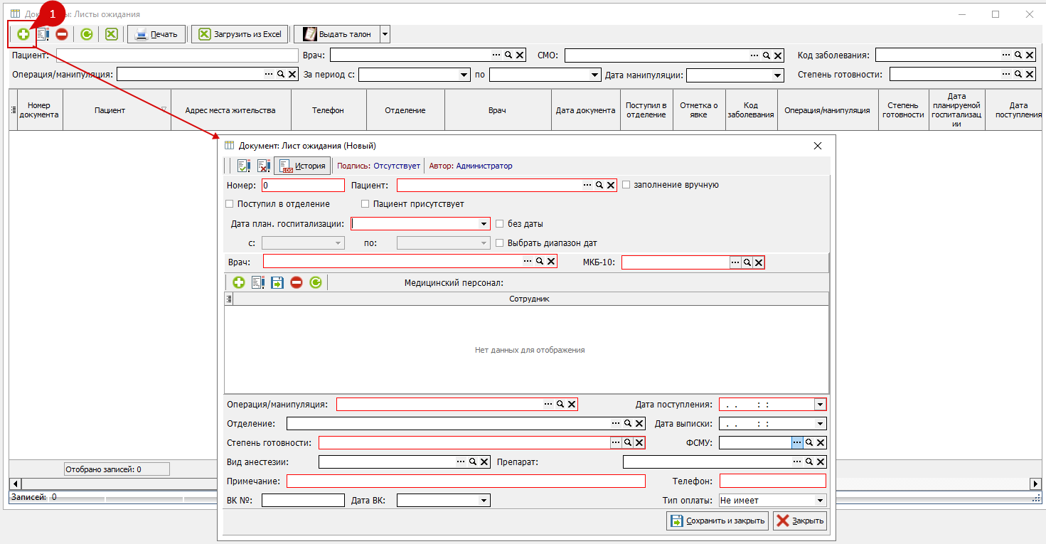Toggle the Выбрать диапазон дат checkbox
The height and width of the screenshot is (544, 1046).
pos(500,243)
